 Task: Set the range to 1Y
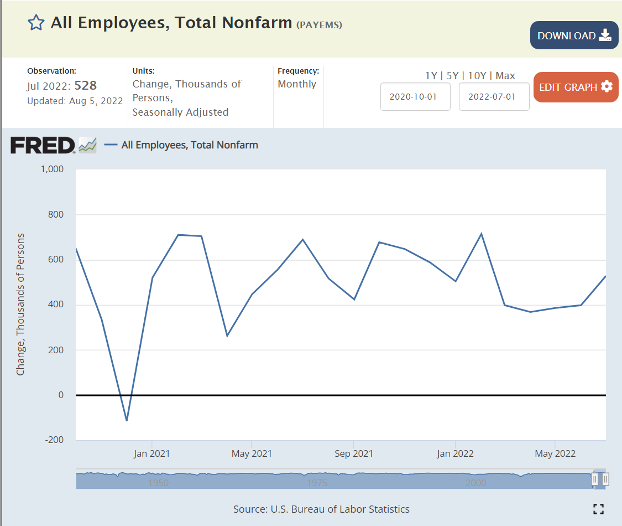pyautogui.click(x=431, y=76)
